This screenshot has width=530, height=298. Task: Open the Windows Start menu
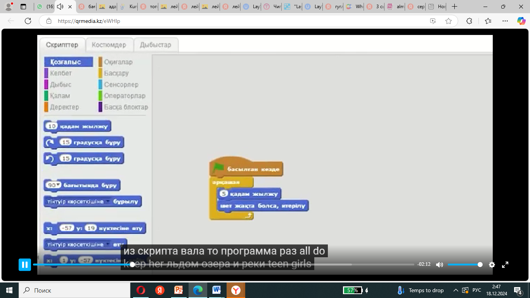9,290
